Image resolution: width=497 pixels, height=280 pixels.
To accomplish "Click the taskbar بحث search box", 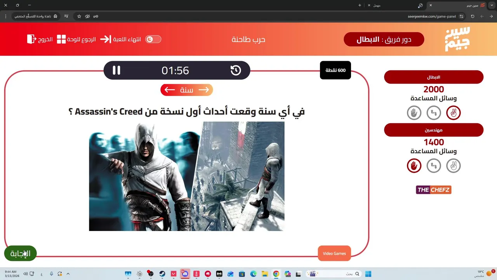I will click(334, 274).
